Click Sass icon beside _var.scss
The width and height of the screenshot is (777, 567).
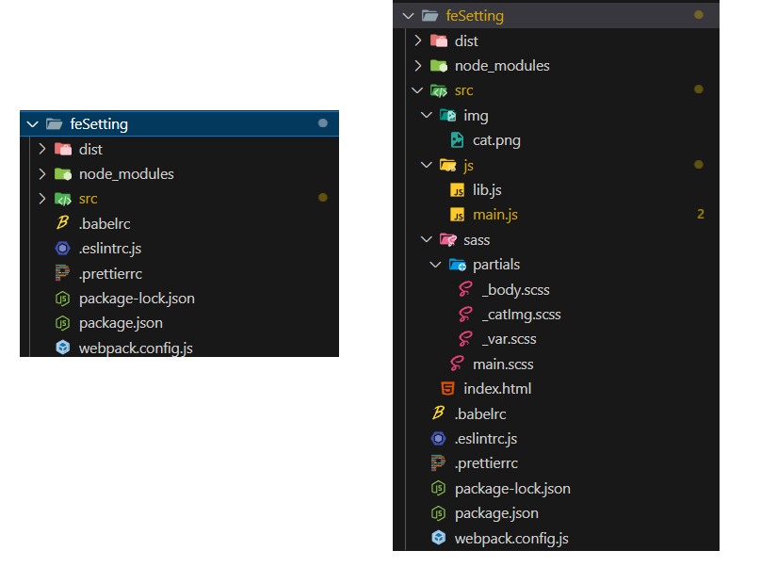[x=466, y=338]
